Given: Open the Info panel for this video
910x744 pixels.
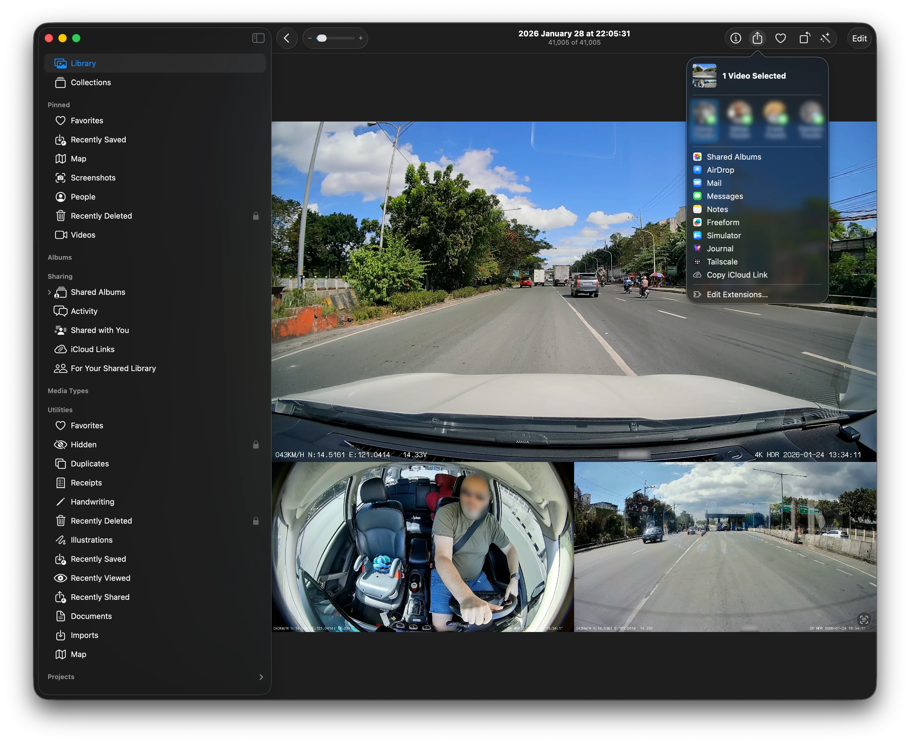Looking at the screenshot, I should [735, 38].
